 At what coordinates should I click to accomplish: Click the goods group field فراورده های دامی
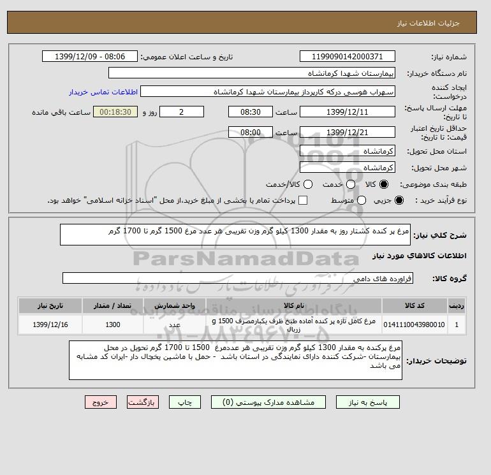click(238, 278)
